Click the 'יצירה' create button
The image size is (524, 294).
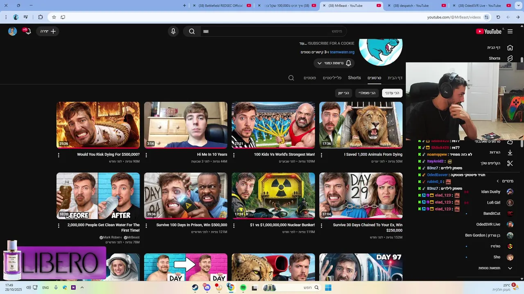48,31
